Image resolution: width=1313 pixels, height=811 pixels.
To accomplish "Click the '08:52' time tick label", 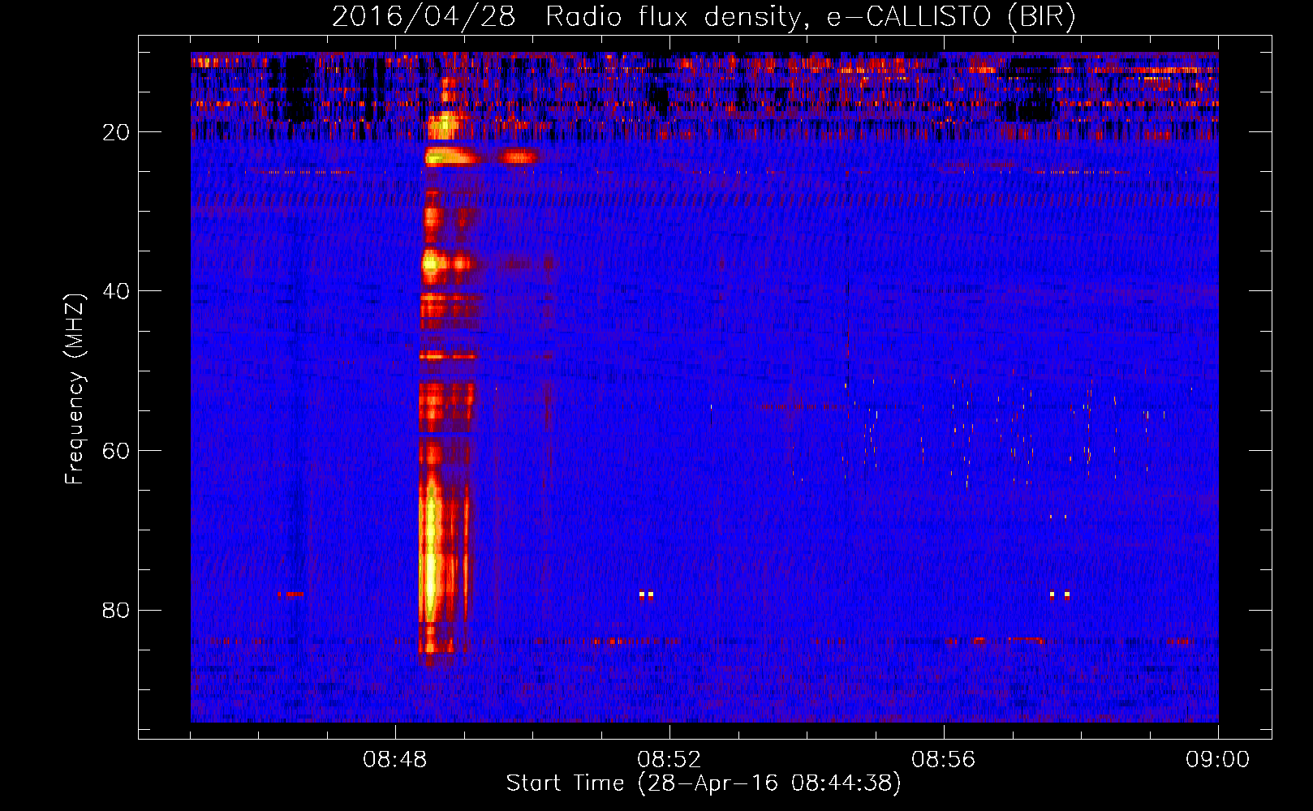I will tap(669, 760).
